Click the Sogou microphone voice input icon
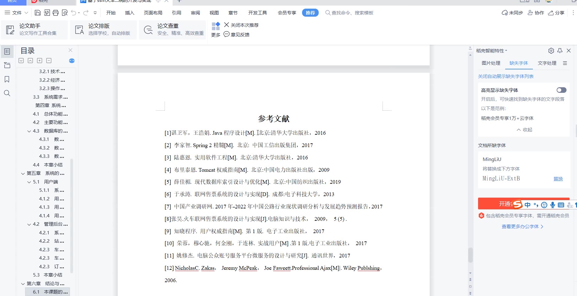 click(553, 205)
